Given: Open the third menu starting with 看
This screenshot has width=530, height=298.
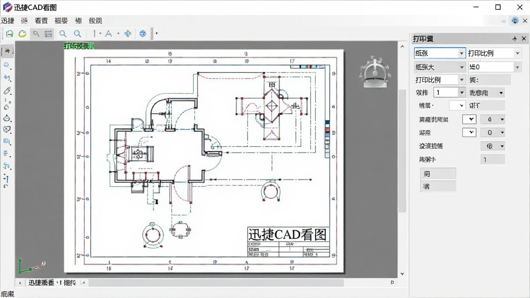Looking at the screenshot, I should (41, 21).
